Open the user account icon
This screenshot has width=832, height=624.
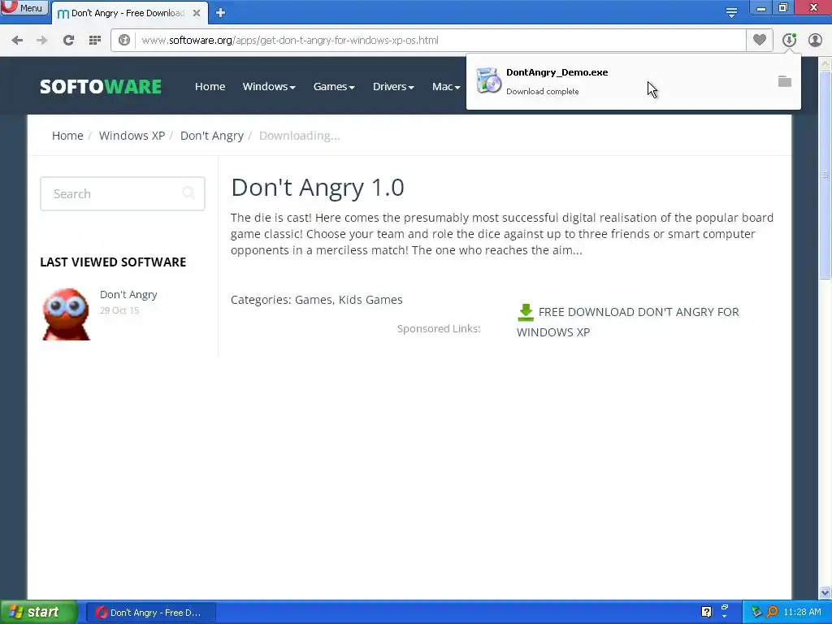815,40
